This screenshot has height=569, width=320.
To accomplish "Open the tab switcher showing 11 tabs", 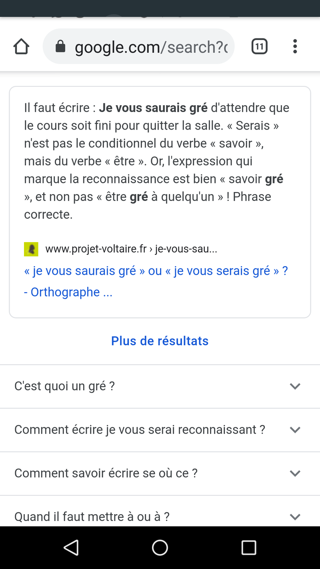I will tap(259, 47).
